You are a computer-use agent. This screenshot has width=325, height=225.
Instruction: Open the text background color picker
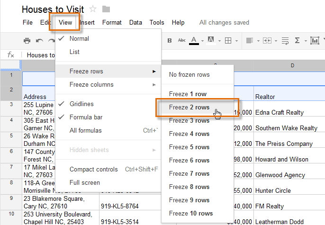pos(211,40)
